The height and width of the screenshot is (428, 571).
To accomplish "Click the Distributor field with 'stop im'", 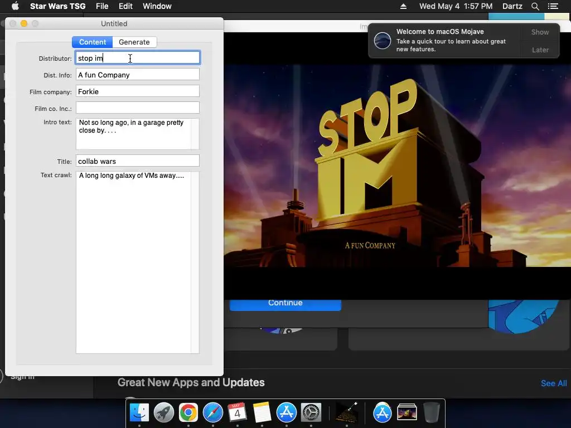I will pos(138,58).
